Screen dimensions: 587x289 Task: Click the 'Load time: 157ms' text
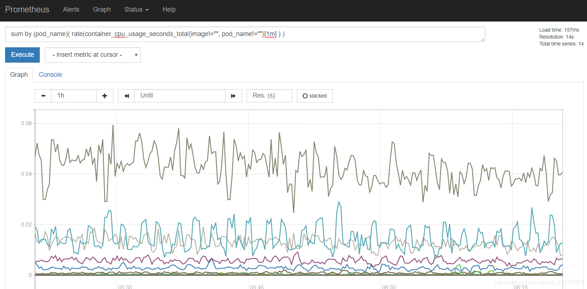click(559, 30)
